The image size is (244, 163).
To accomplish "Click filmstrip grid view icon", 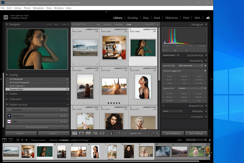I will coord(18,140).
